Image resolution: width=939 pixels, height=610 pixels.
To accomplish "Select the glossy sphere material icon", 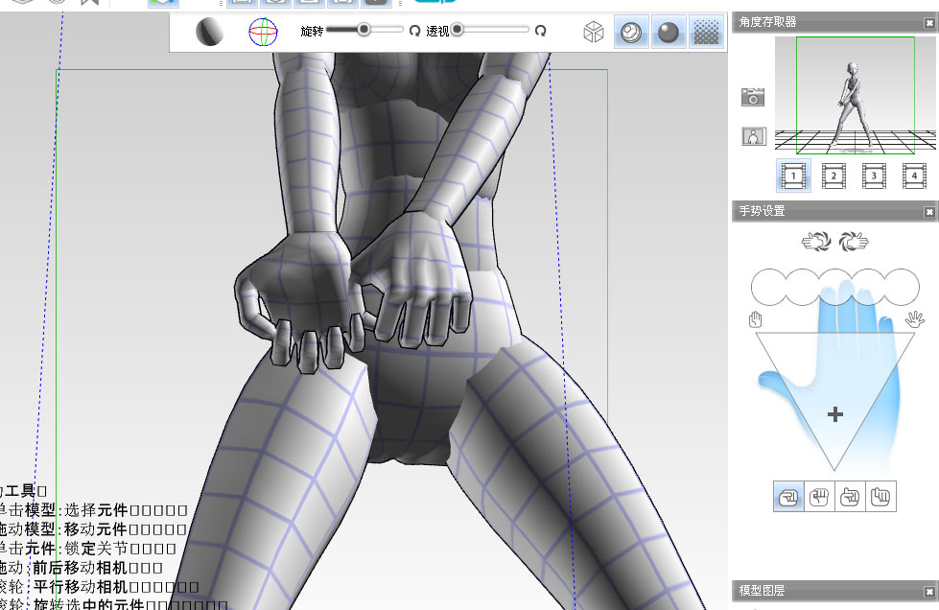I will (x=668, y=31).
